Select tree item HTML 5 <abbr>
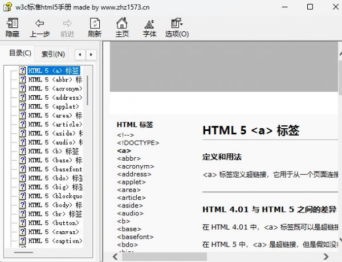Image resolution: width=342 pixels, height=262 pixels. tap(55, 80)
